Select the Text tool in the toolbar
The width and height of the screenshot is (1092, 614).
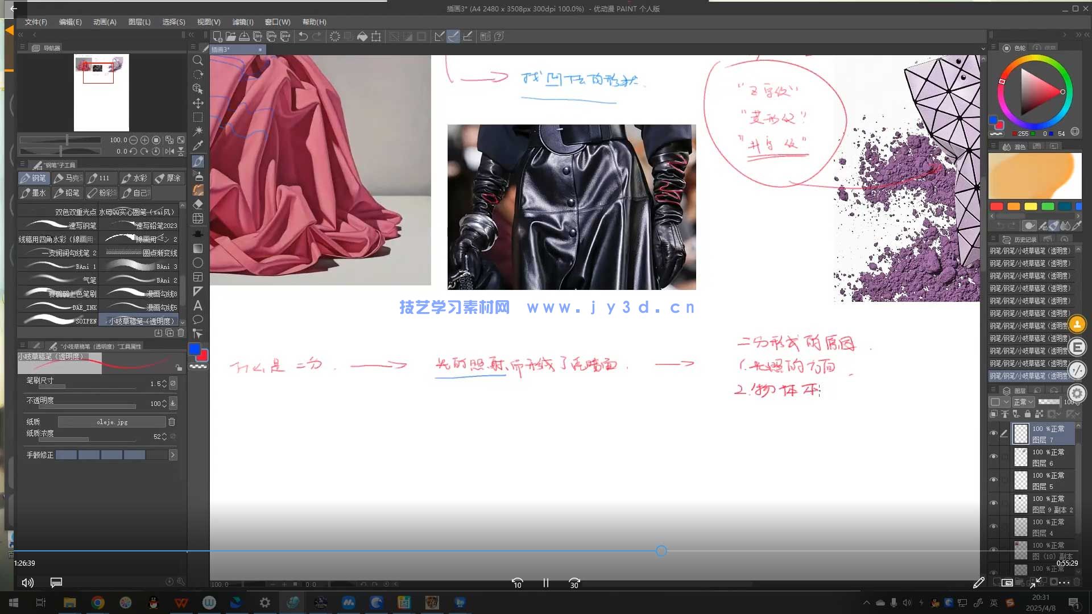tap(198, 305)
